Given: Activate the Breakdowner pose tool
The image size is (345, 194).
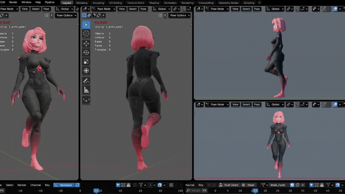Looking at the screenshot, I should coord(86,100).
